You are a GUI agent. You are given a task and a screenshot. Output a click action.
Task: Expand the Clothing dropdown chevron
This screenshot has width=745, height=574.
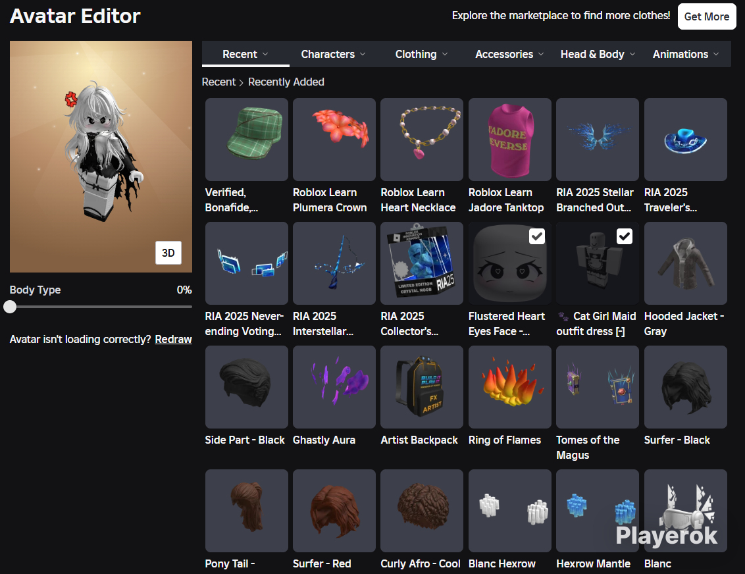coord(445,54)
